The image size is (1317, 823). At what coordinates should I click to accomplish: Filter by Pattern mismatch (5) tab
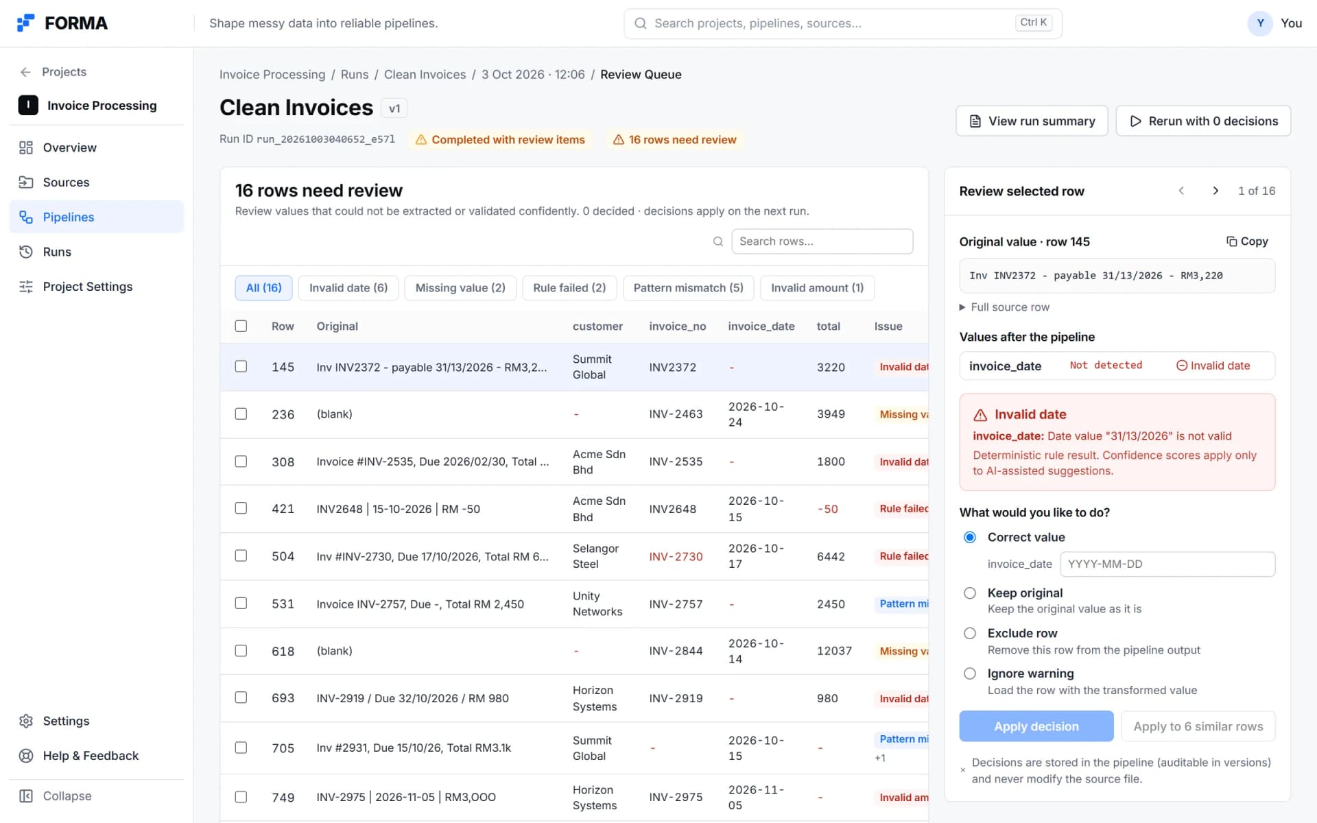[x=688, y=288]
